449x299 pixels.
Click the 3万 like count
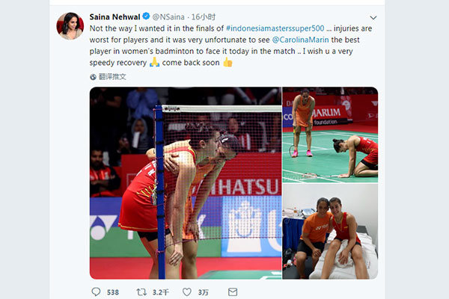click(x=203, y=292)
